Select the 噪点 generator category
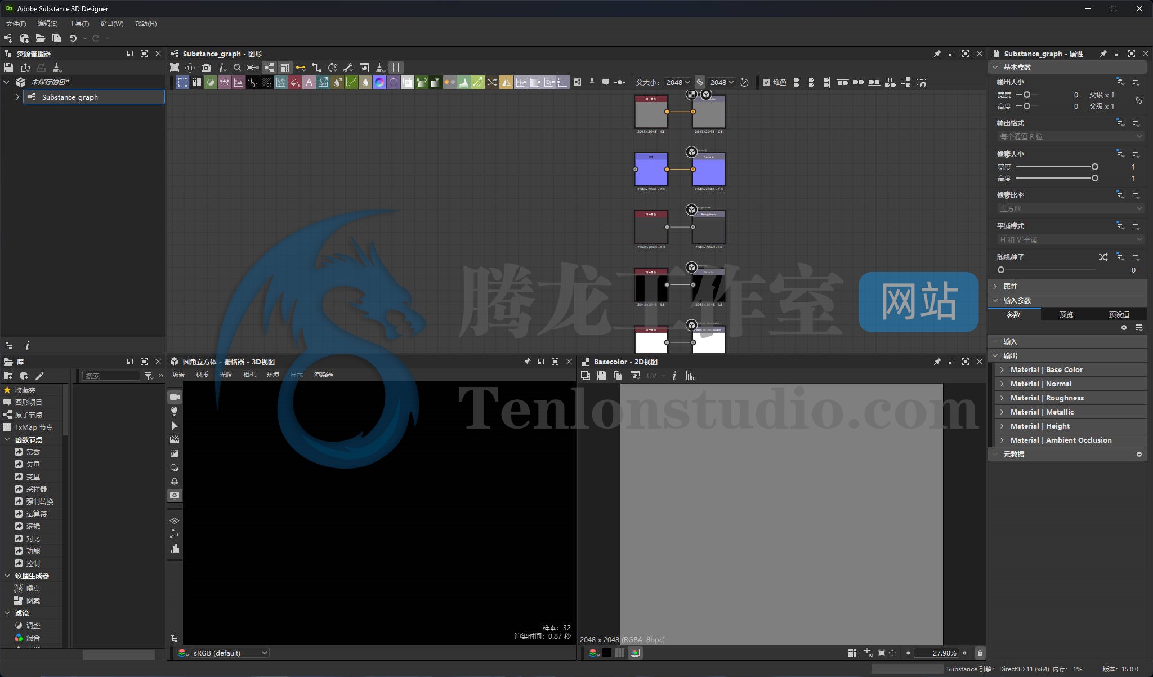The width and height of the screenshot is (1153, 677). pyautogui.click(x=33, y=588)
